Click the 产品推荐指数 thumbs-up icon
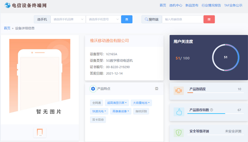 point(179,112)
